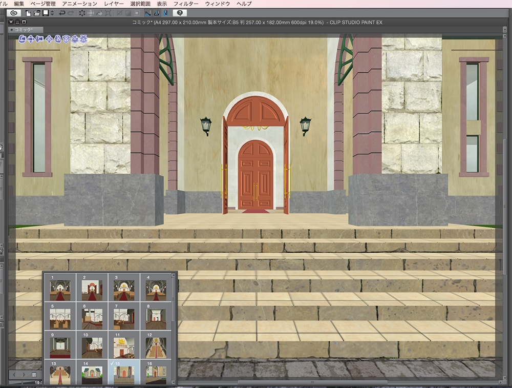Toggle Snap to Ruler icon
The width and height of the screenshot is (512, 388).
[x=148, y=13]
